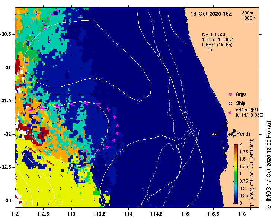
Task: Click longitude axis label '114'
Action: (x=128, y=214)
